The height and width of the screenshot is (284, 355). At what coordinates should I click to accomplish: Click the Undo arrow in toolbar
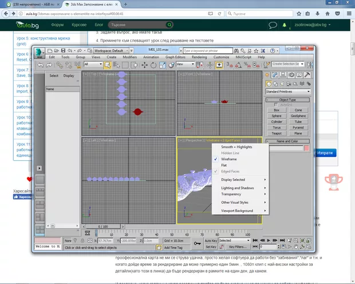(40, 65)
